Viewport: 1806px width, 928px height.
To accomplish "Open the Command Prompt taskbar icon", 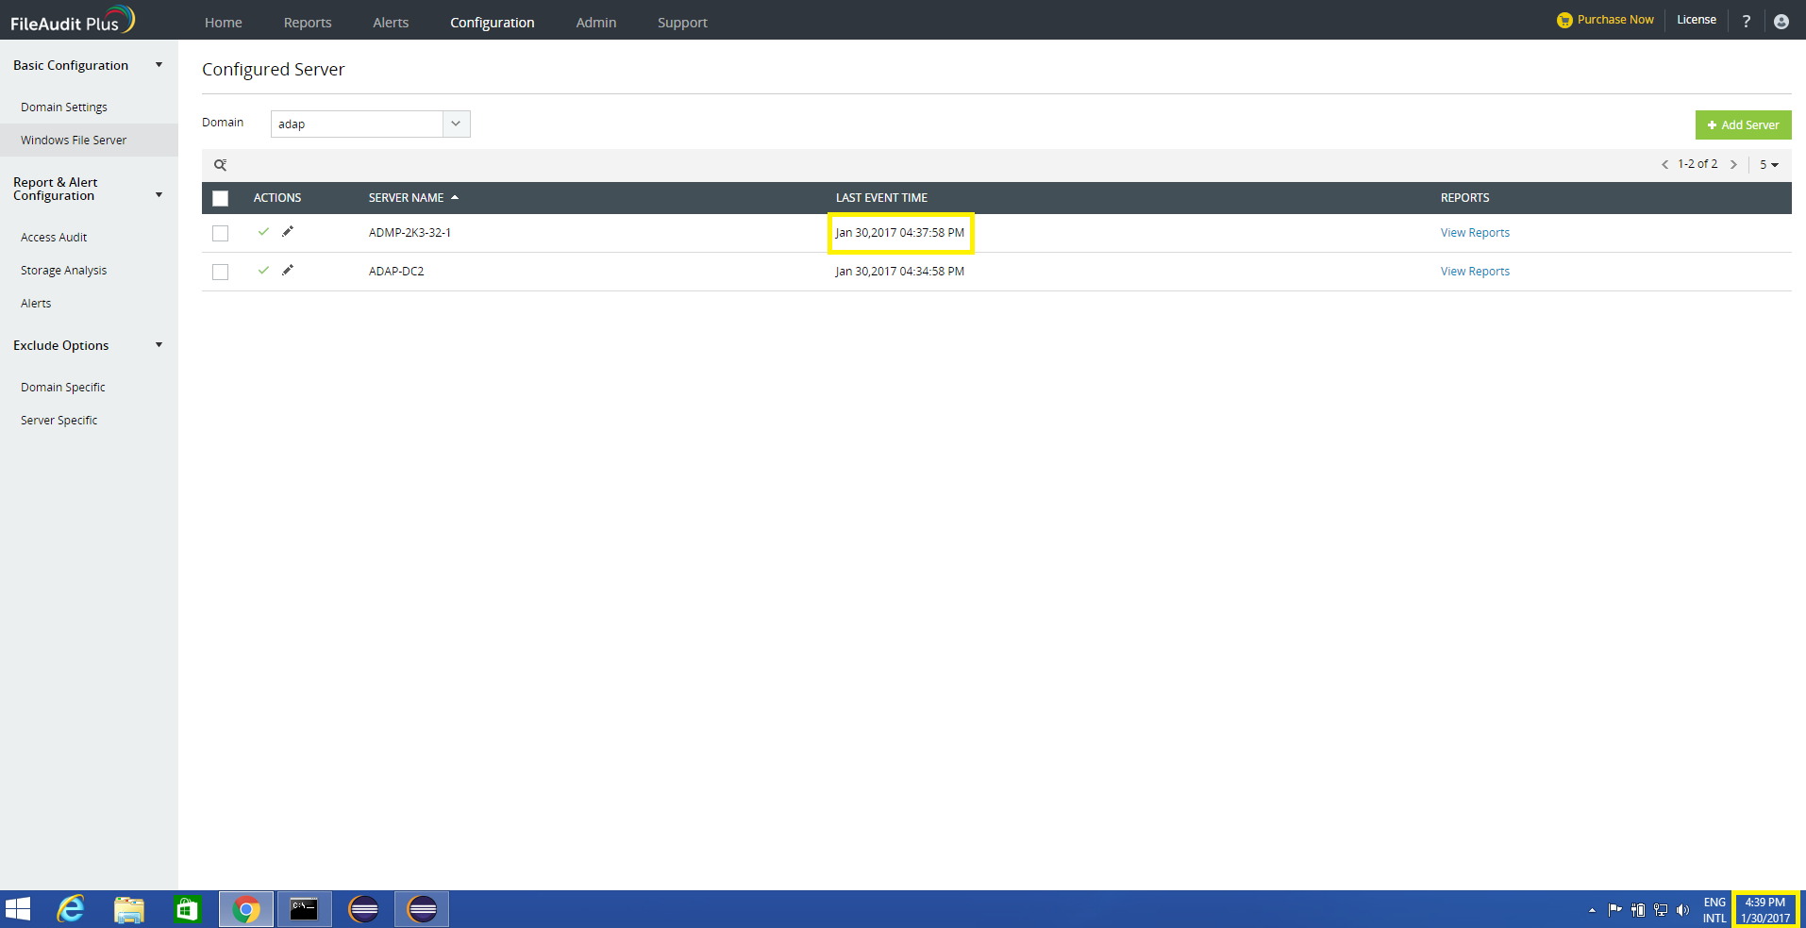I will [x=304, y=909].
